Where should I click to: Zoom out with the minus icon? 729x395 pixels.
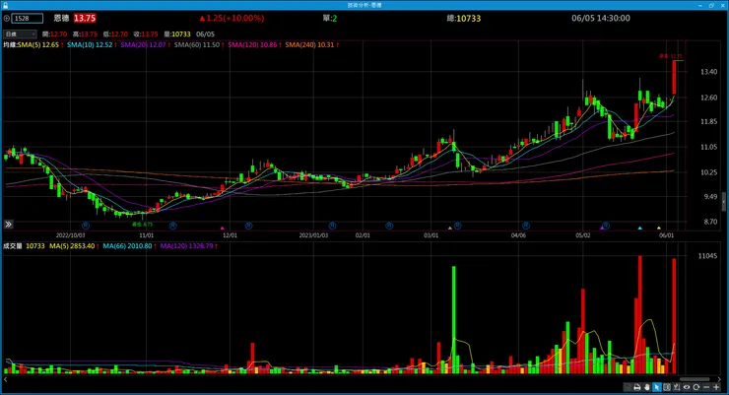(x=706, y=387)
